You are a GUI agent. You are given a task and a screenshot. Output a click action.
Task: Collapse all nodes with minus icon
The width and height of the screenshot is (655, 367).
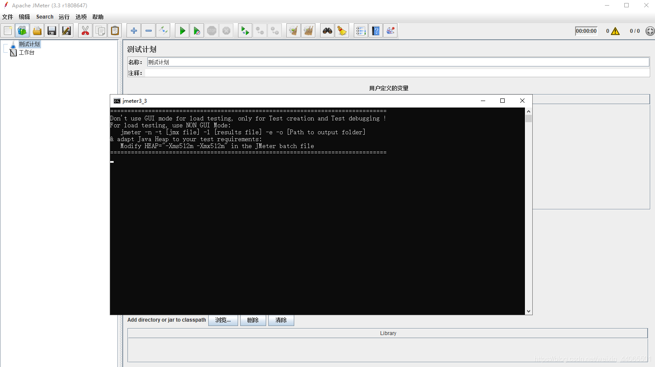tap(149, 31)
